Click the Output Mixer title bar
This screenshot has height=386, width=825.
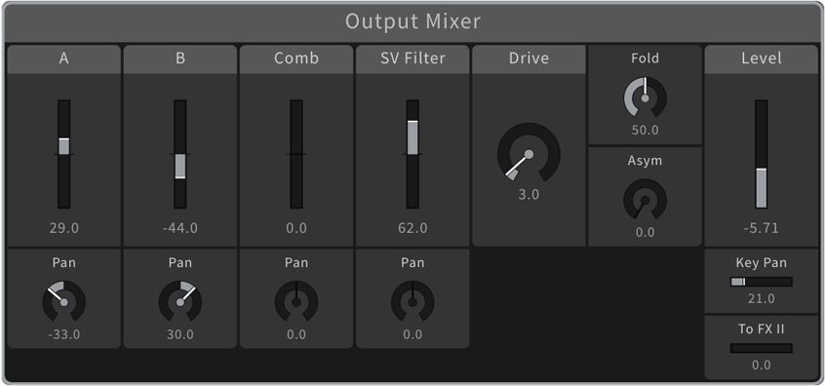[412, 22]
